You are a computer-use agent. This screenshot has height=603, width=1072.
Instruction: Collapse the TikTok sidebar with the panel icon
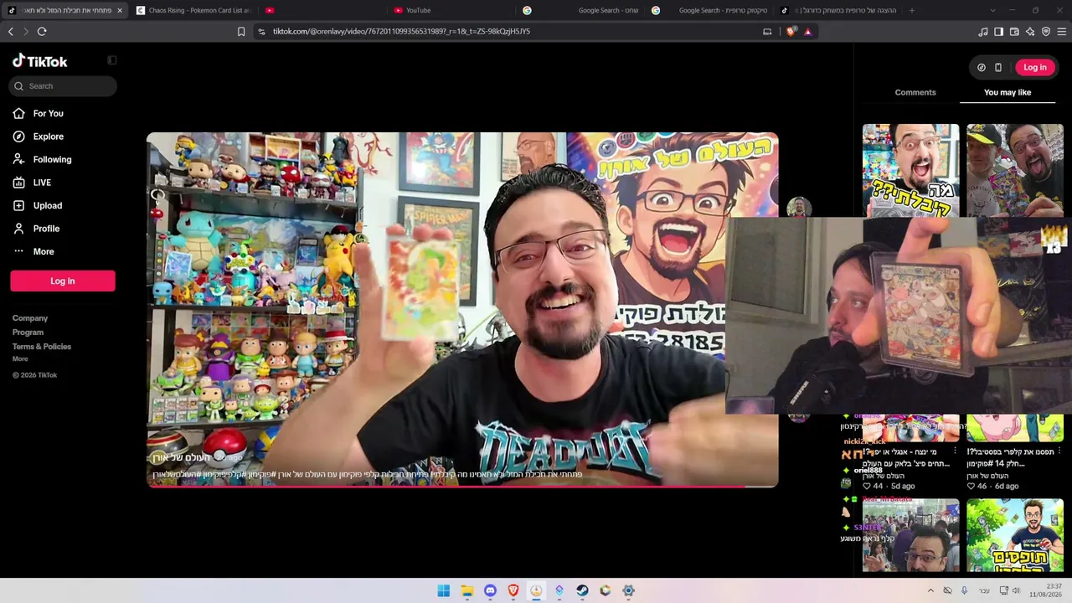(x=112, y=60)
